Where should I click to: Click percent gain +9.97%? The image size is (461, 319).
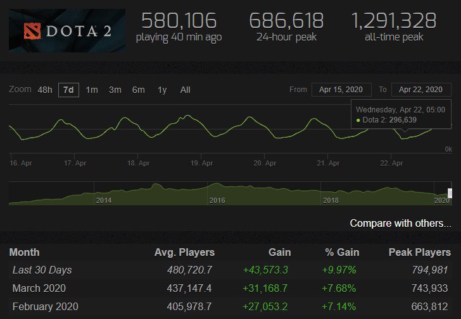pyautogui.click(x=339, y=270)
